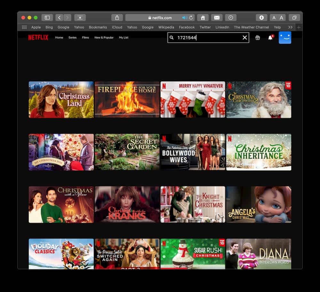Go forward with the Safari forward arrow
This screenshot has width=320, height=292.
coord(67,18)
